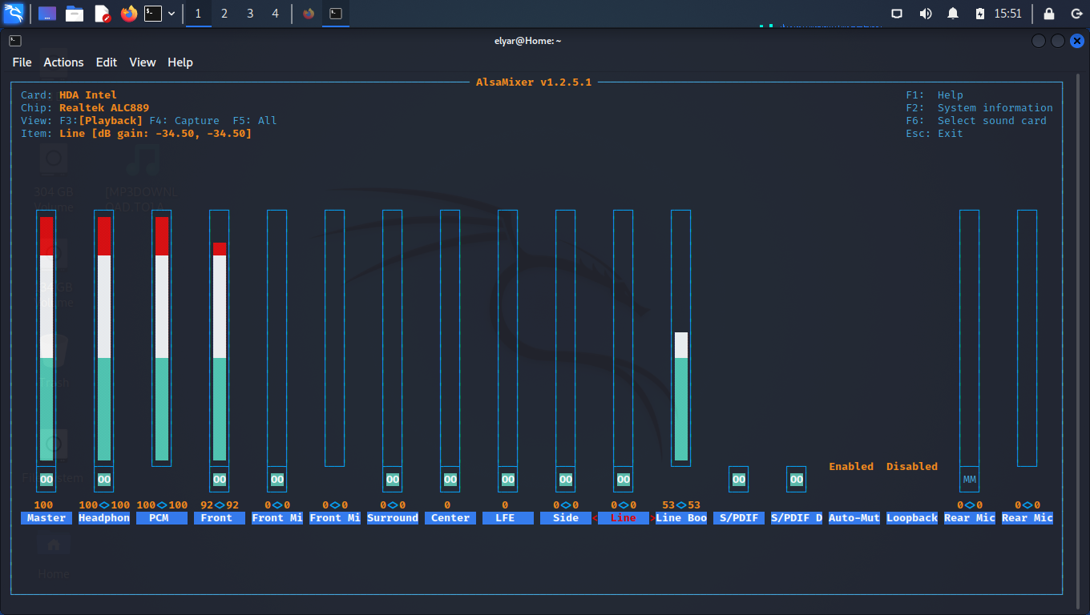Open the clock showing 15:51
The width and height of the screenshot is (1090, 615).
(1008, 14)
